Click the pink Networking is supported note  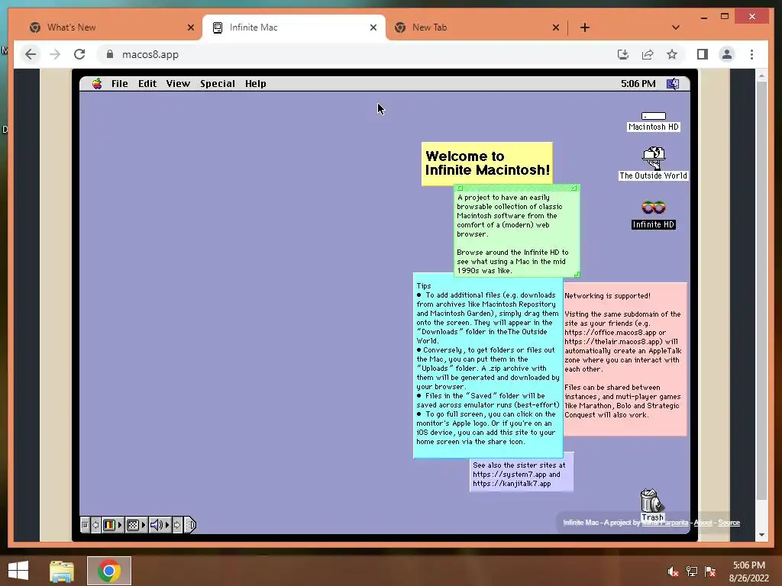[625, 359]
